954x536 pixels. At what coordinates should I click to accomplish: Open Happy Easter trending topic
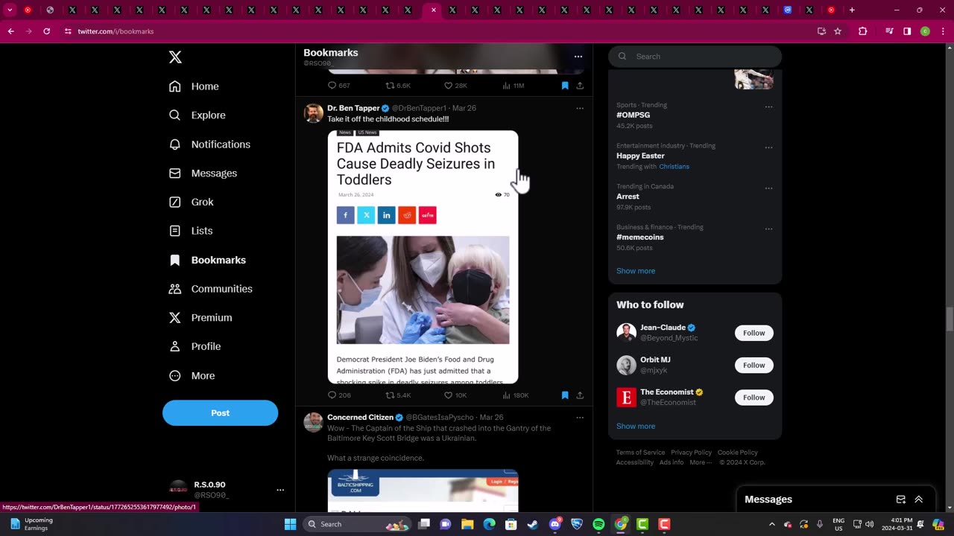640,156
